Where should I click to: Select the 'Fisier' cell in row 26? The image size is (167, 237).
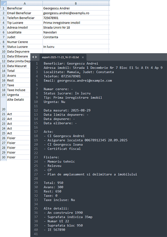pyautogui.click(x=19, y=138)
